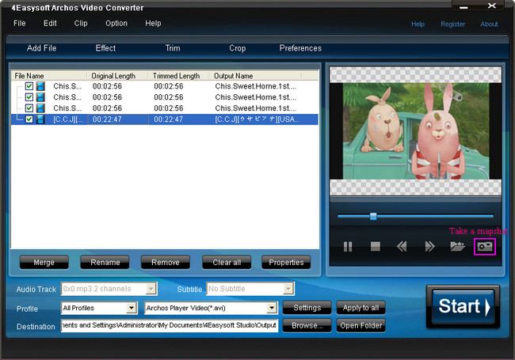The height and width of the screenshot is (360, 515).
Task: Minimize the converter window
Action: coord(463,6)
